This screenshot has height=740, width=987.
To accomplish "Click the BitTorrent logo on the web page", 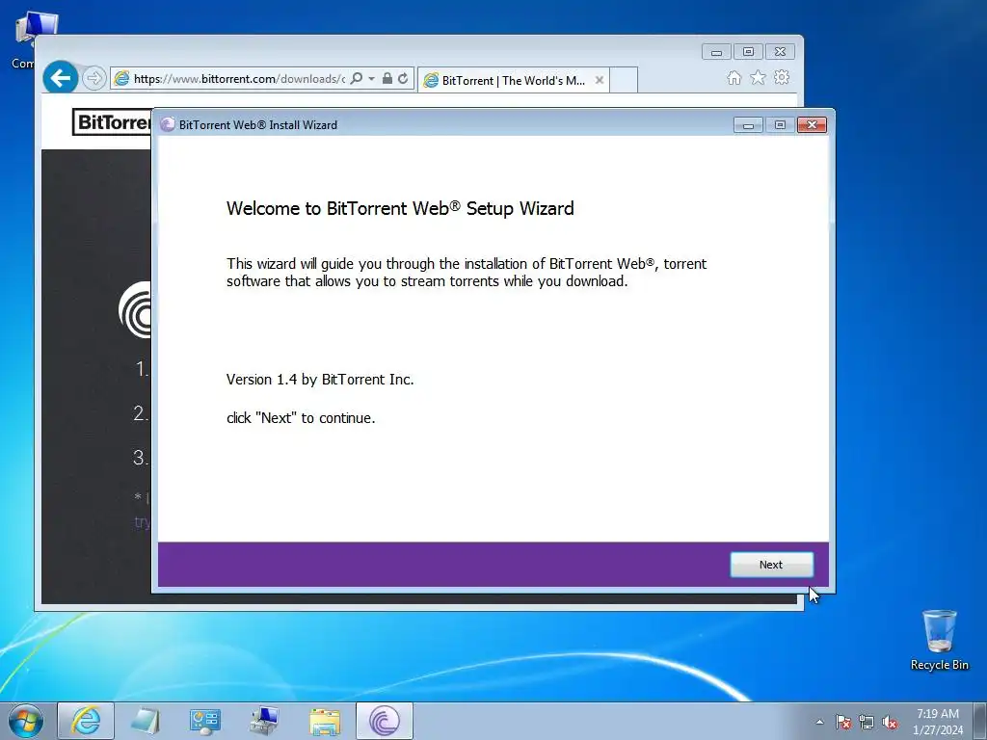I will [112, 121].
